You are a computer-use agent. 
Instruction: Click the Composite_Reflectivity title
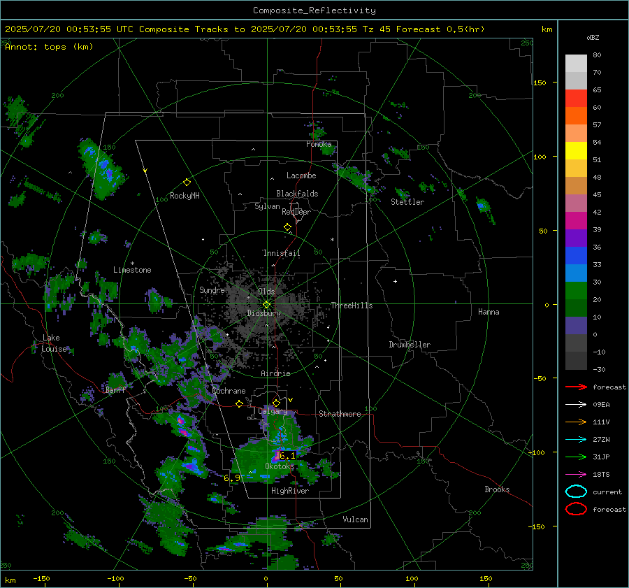click(x=314, y=10)
